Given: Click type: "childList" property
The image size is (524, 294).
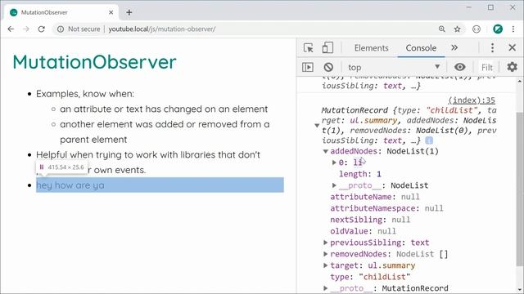Looking at the screenshot, I should pyautogui.click(x=370, y=277).
